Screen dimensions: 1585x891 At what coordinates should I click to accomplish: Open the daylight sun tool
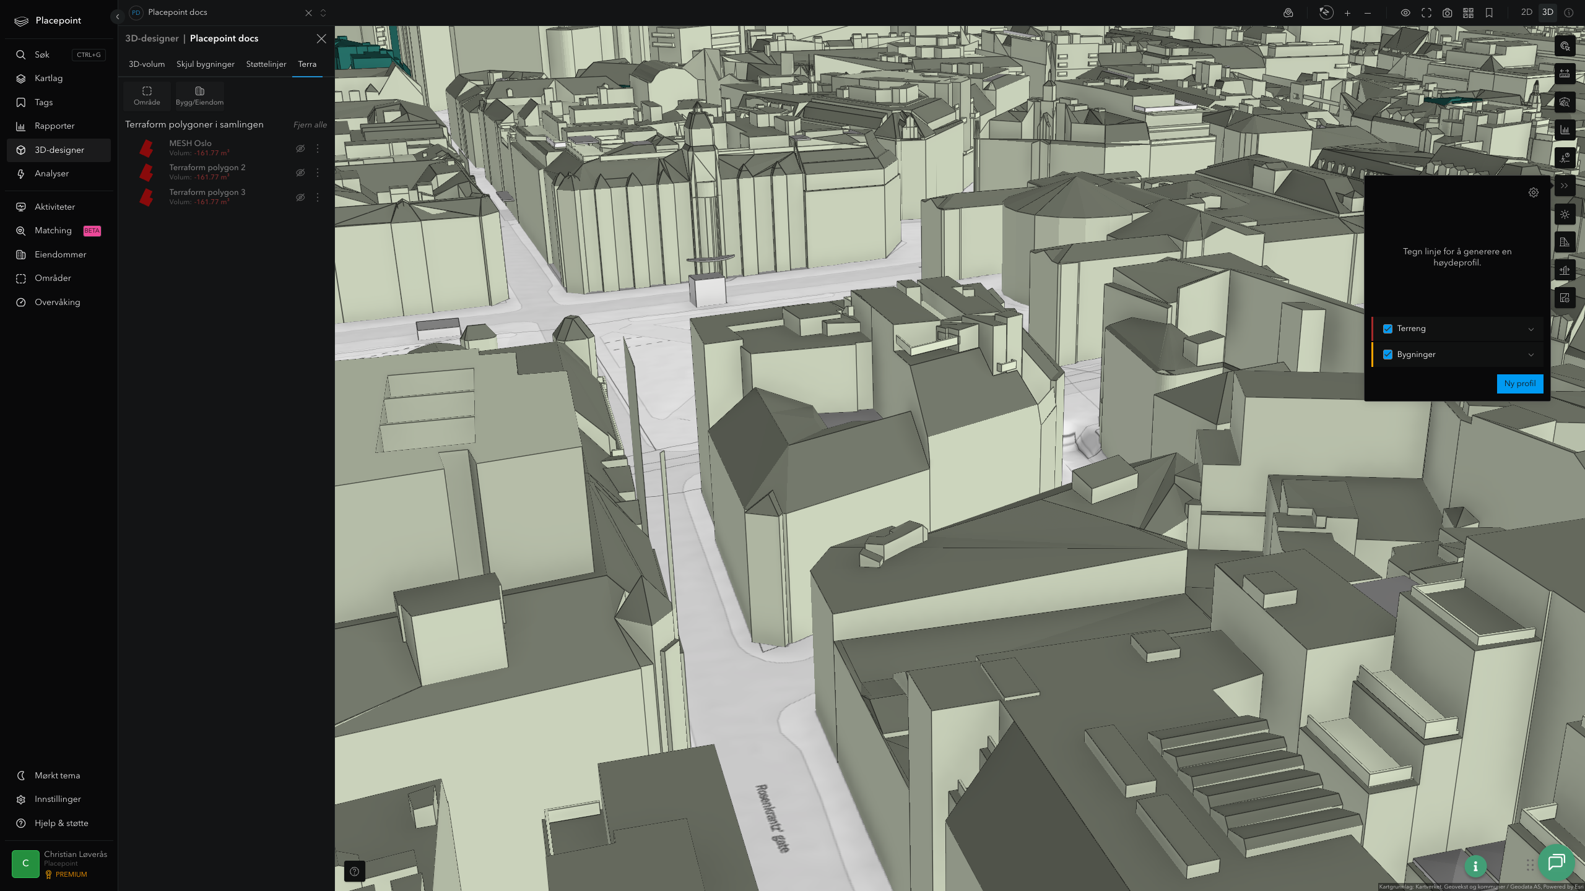click(x=1565, y=215)
